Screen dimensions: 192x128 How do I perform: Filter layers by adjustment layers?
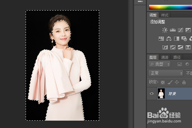[x=187, y=64]
